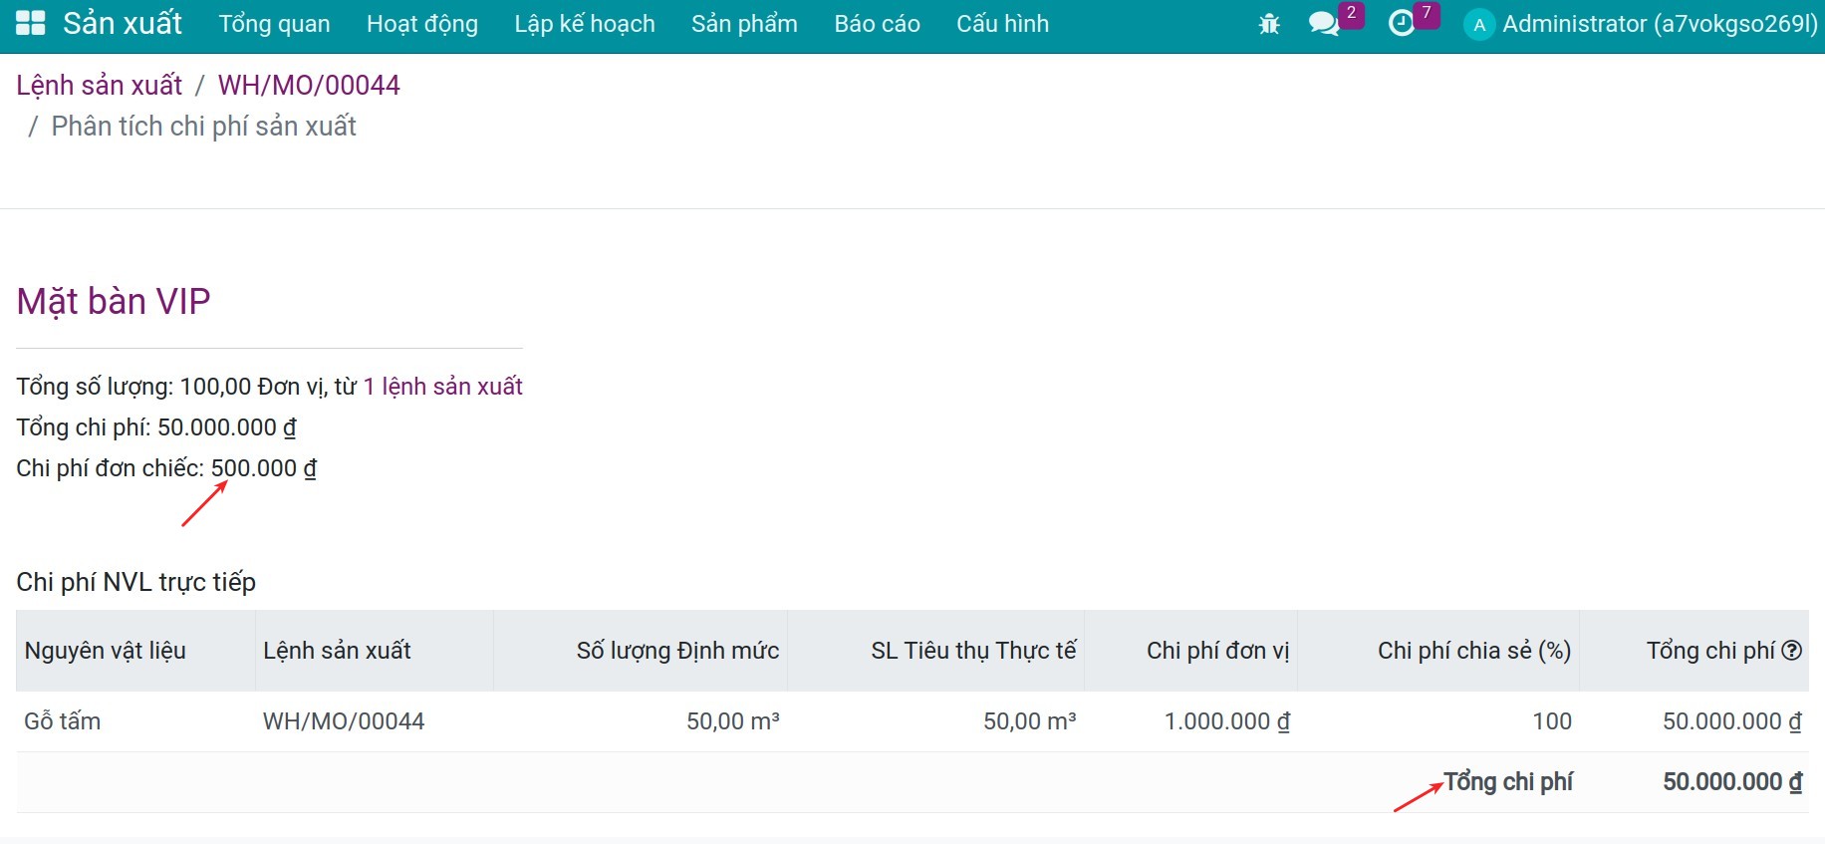The height and width of the screenshot is (844, 1825).
Task: Open WH/MO/00044 breadcrumb link
Action: pyautogui.click(x=309, y=86)
